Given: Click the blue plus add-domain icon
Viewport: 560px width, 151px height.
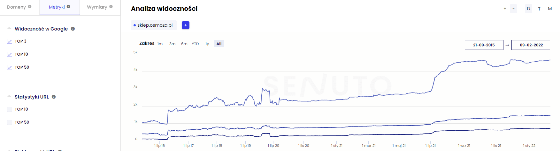Looking at the screenshot, I should pos(186,25).
